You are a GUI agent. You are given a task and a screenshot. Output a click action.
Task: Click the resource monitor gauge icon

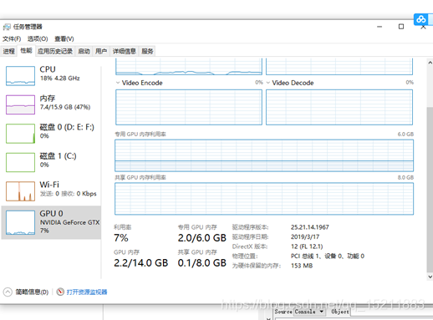pyautogui.click(x=60, y=292)
